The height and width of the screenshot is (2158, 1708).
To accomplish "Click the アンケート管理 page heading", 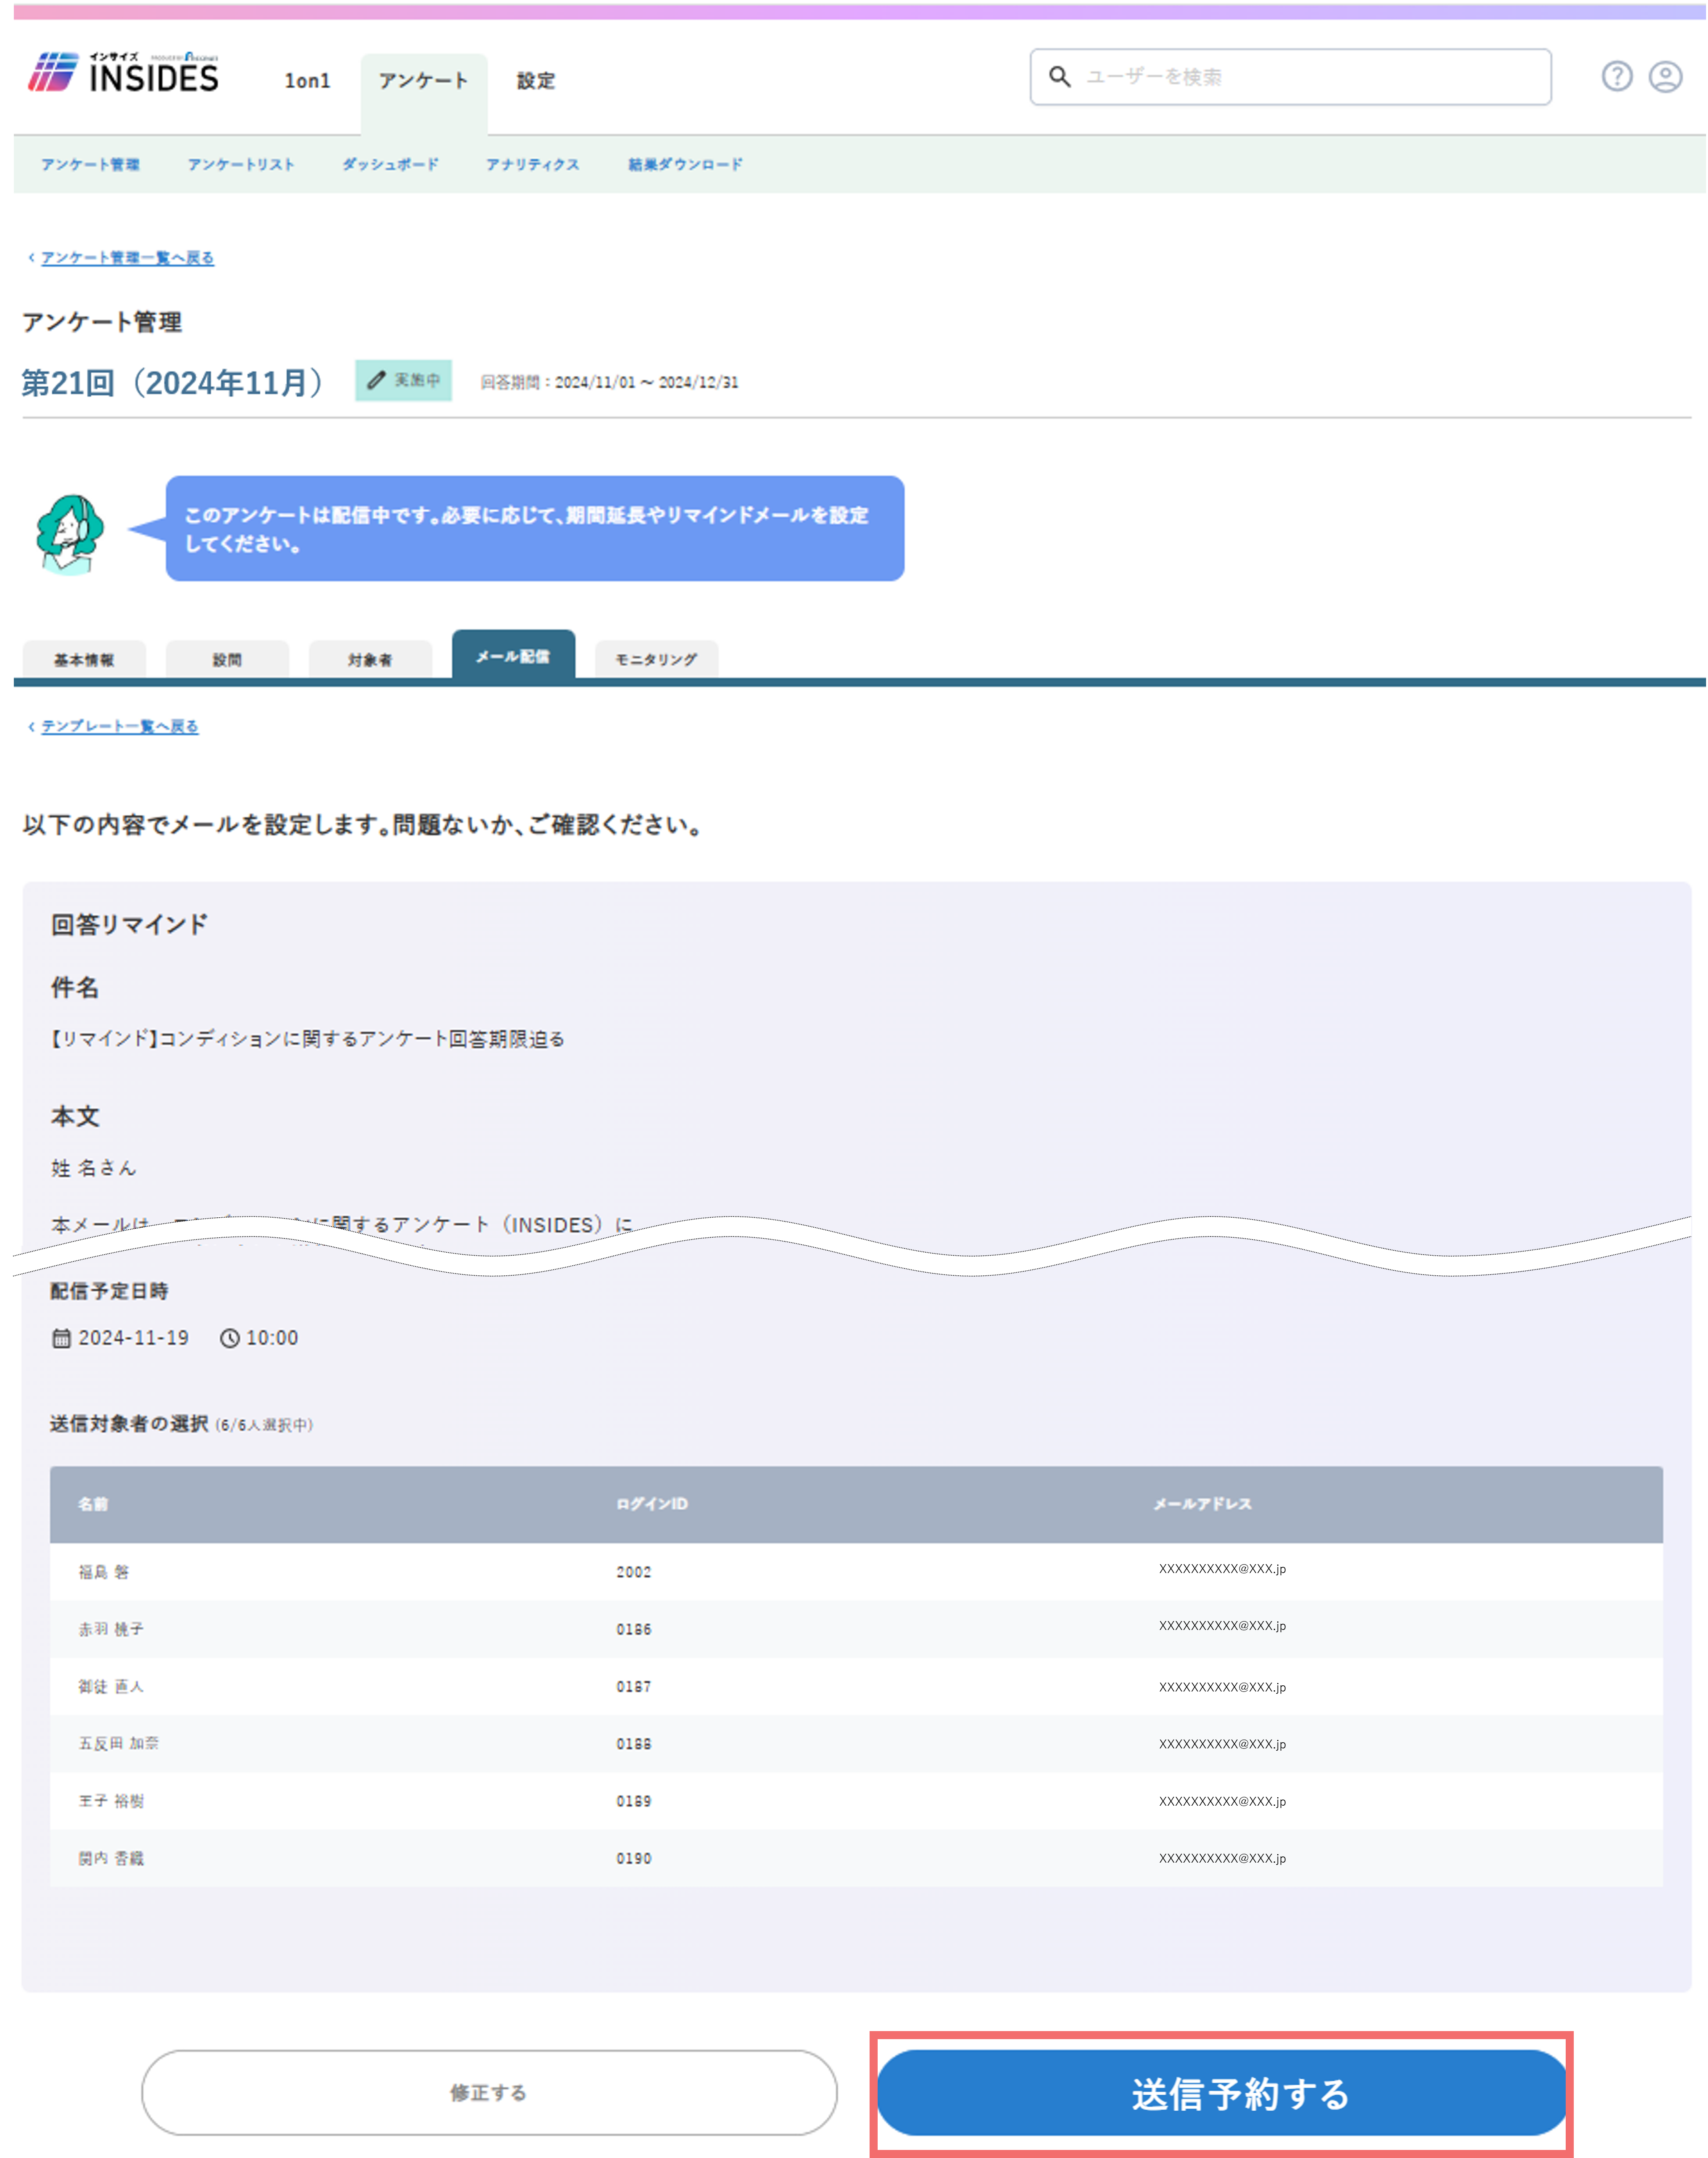I will pyautogui.click(x=102, y=322).
